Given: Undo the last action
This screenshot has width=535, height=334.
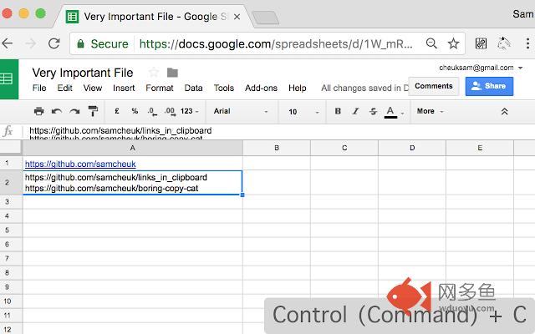Looking at the screenshot, I should pyautogui.click(x=57, y=111).
